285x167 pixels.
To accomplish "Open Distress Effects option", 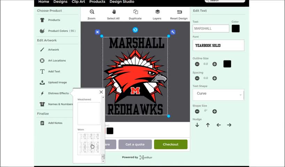I will tap(54, 93).
